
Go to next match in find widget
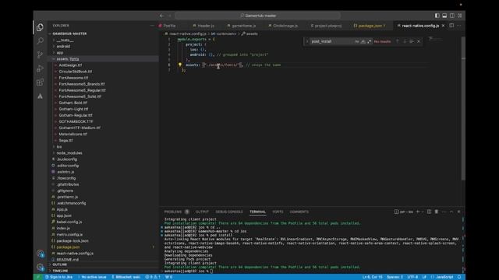405,41
